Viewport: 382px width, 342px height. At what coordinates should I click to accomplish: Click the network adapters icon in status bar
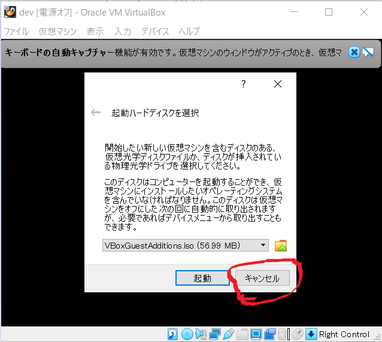(214, 334)
